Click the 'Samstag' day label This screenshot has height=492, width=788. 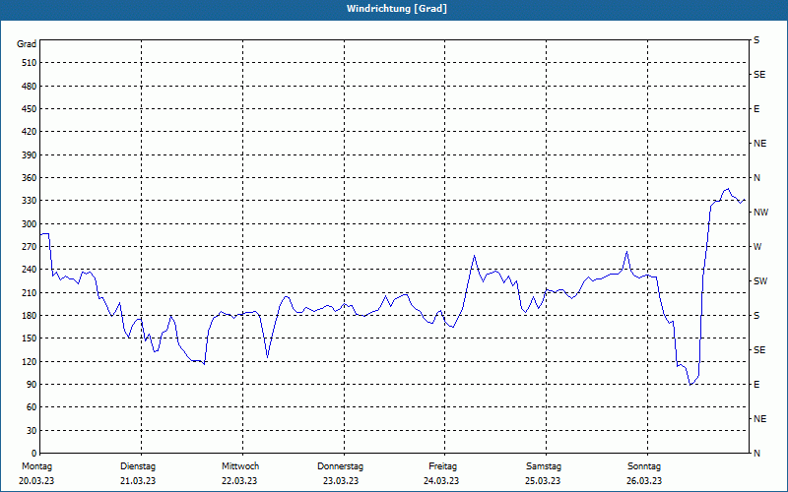tap(544, 466)
